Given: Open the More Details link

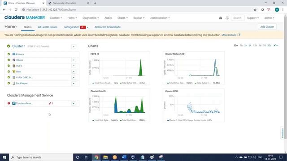Looking at the screenshot, I should point(229,35).
